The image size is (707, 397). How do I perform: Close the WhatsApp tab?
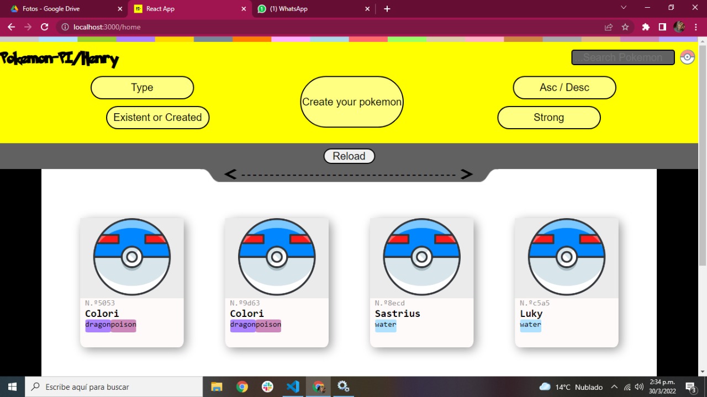367,9
